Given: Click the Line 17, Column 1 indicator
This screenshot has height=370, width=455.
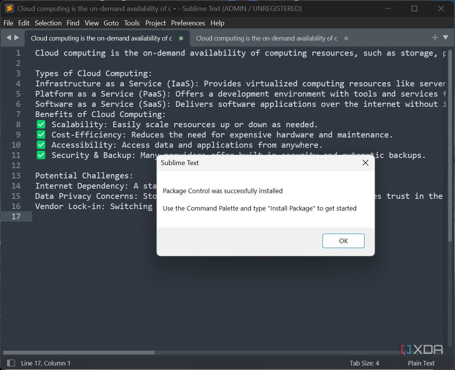Looking at the screenshot, I should 46,363.
